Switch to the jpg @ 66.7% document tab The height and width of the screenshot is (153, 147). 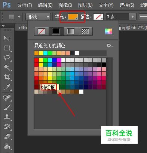[x=133, y=28]
